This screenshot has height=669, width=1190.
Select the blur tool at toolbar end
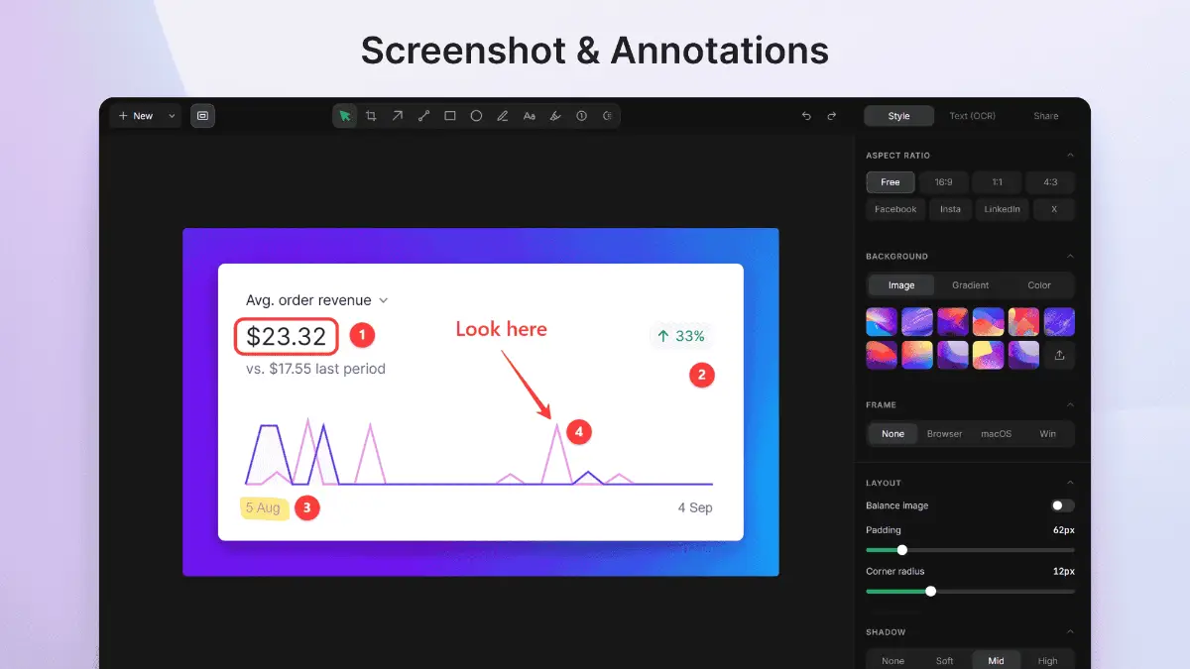click(x=608, y=116)
